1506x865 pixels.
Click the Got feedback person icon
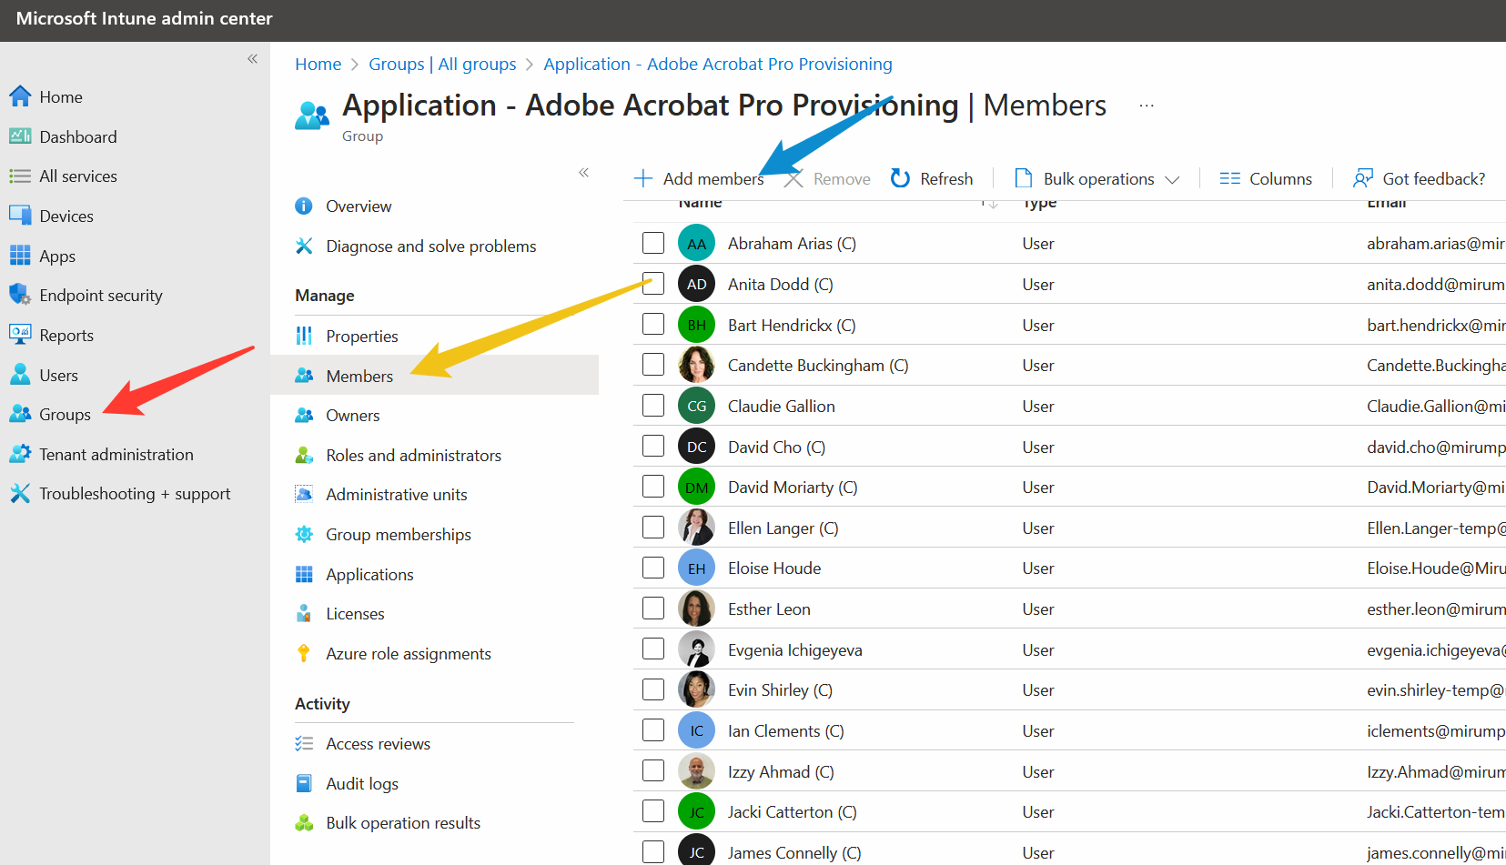1363,178
